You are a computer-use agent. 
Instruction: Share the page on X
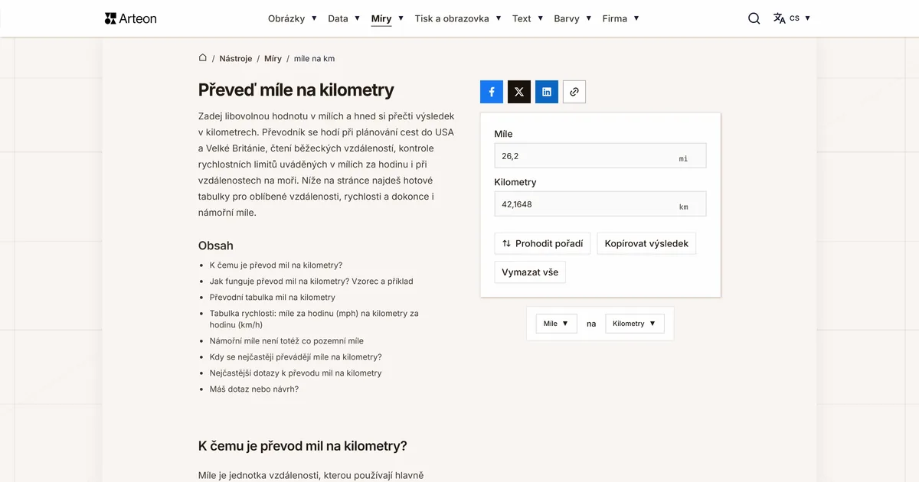tap(519, 92)
